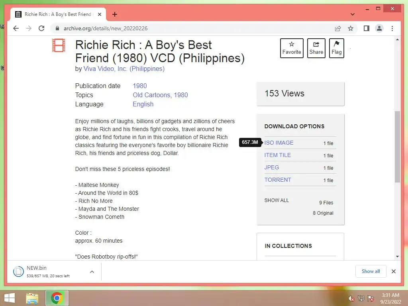Image resolution: width=408 pixels, height=306 pixels.
Task: Select the Richie Rich browser tab
Action: coord(58,14)
